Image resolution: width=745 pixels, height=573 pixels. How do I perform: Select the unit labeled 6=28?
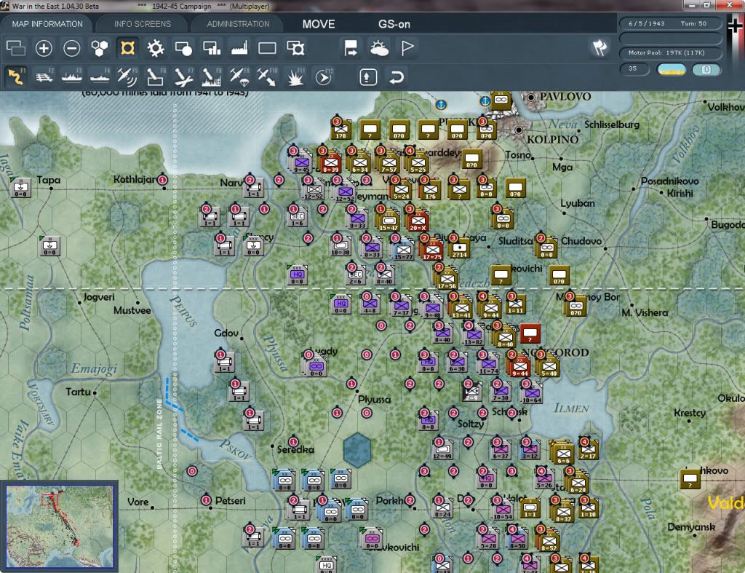[x=578, y=483]
